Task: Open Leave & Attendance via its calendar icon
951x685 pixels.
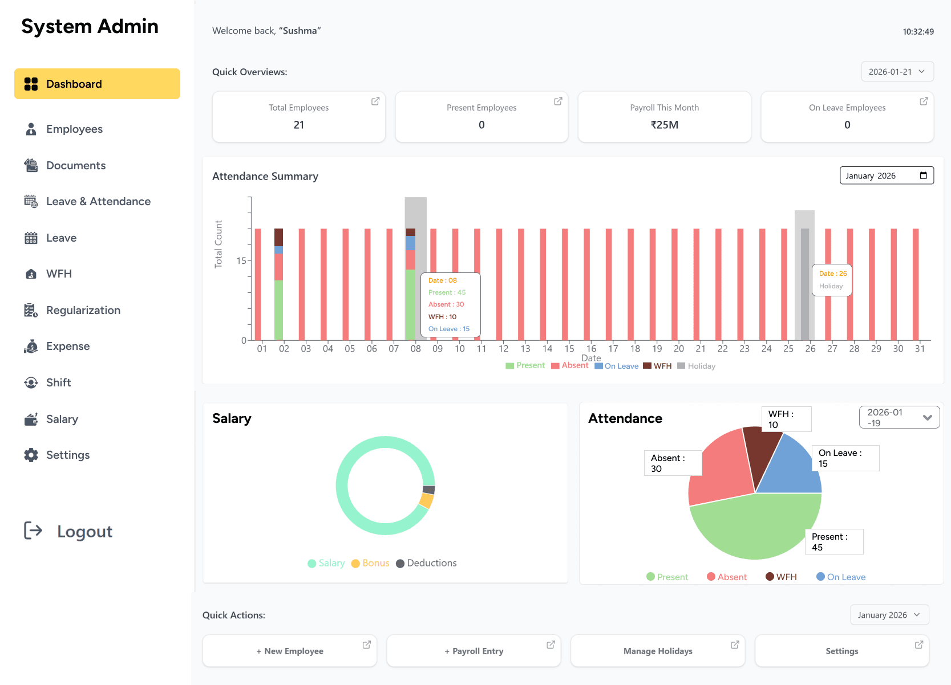Action: pyautogui.click(x=31, y=201)
